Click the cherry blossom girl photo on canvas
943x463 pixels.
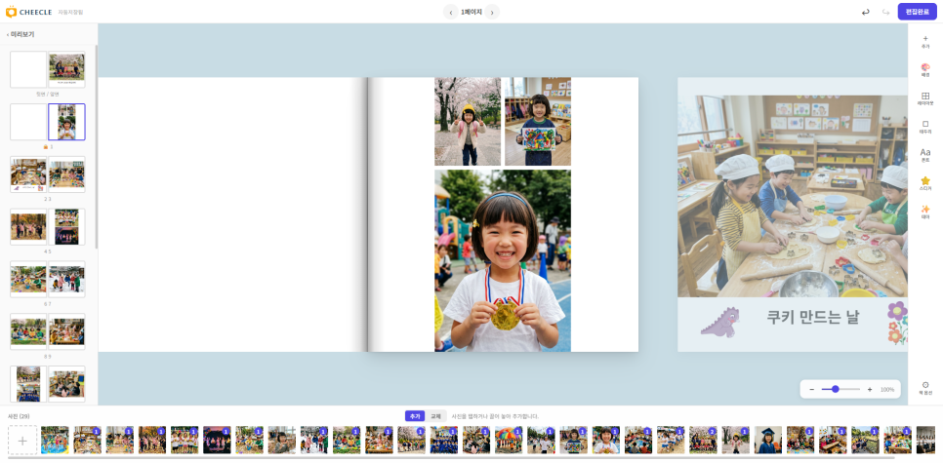pos(468,121)
